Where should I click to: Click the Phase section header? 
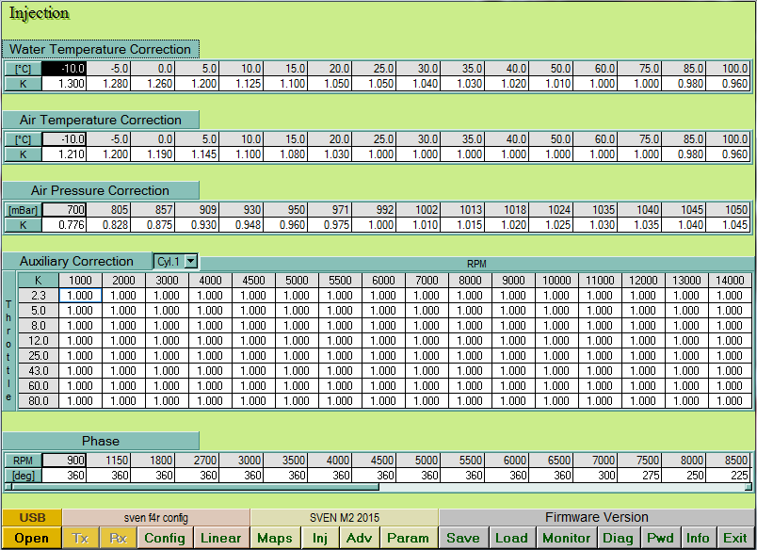pyautogui.click(x=101, y=441)
